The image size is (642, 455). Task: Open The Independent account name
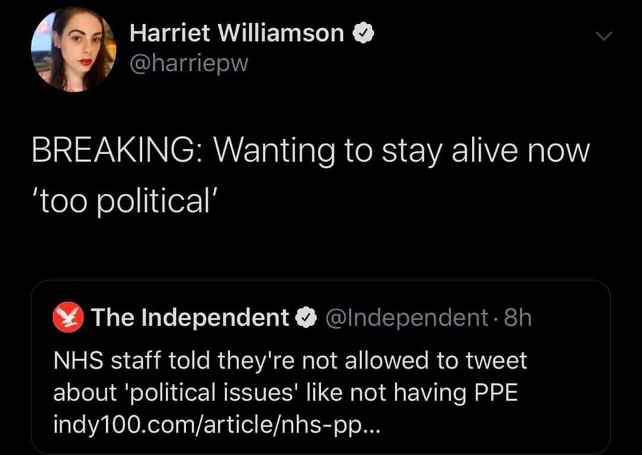point(190,318)
